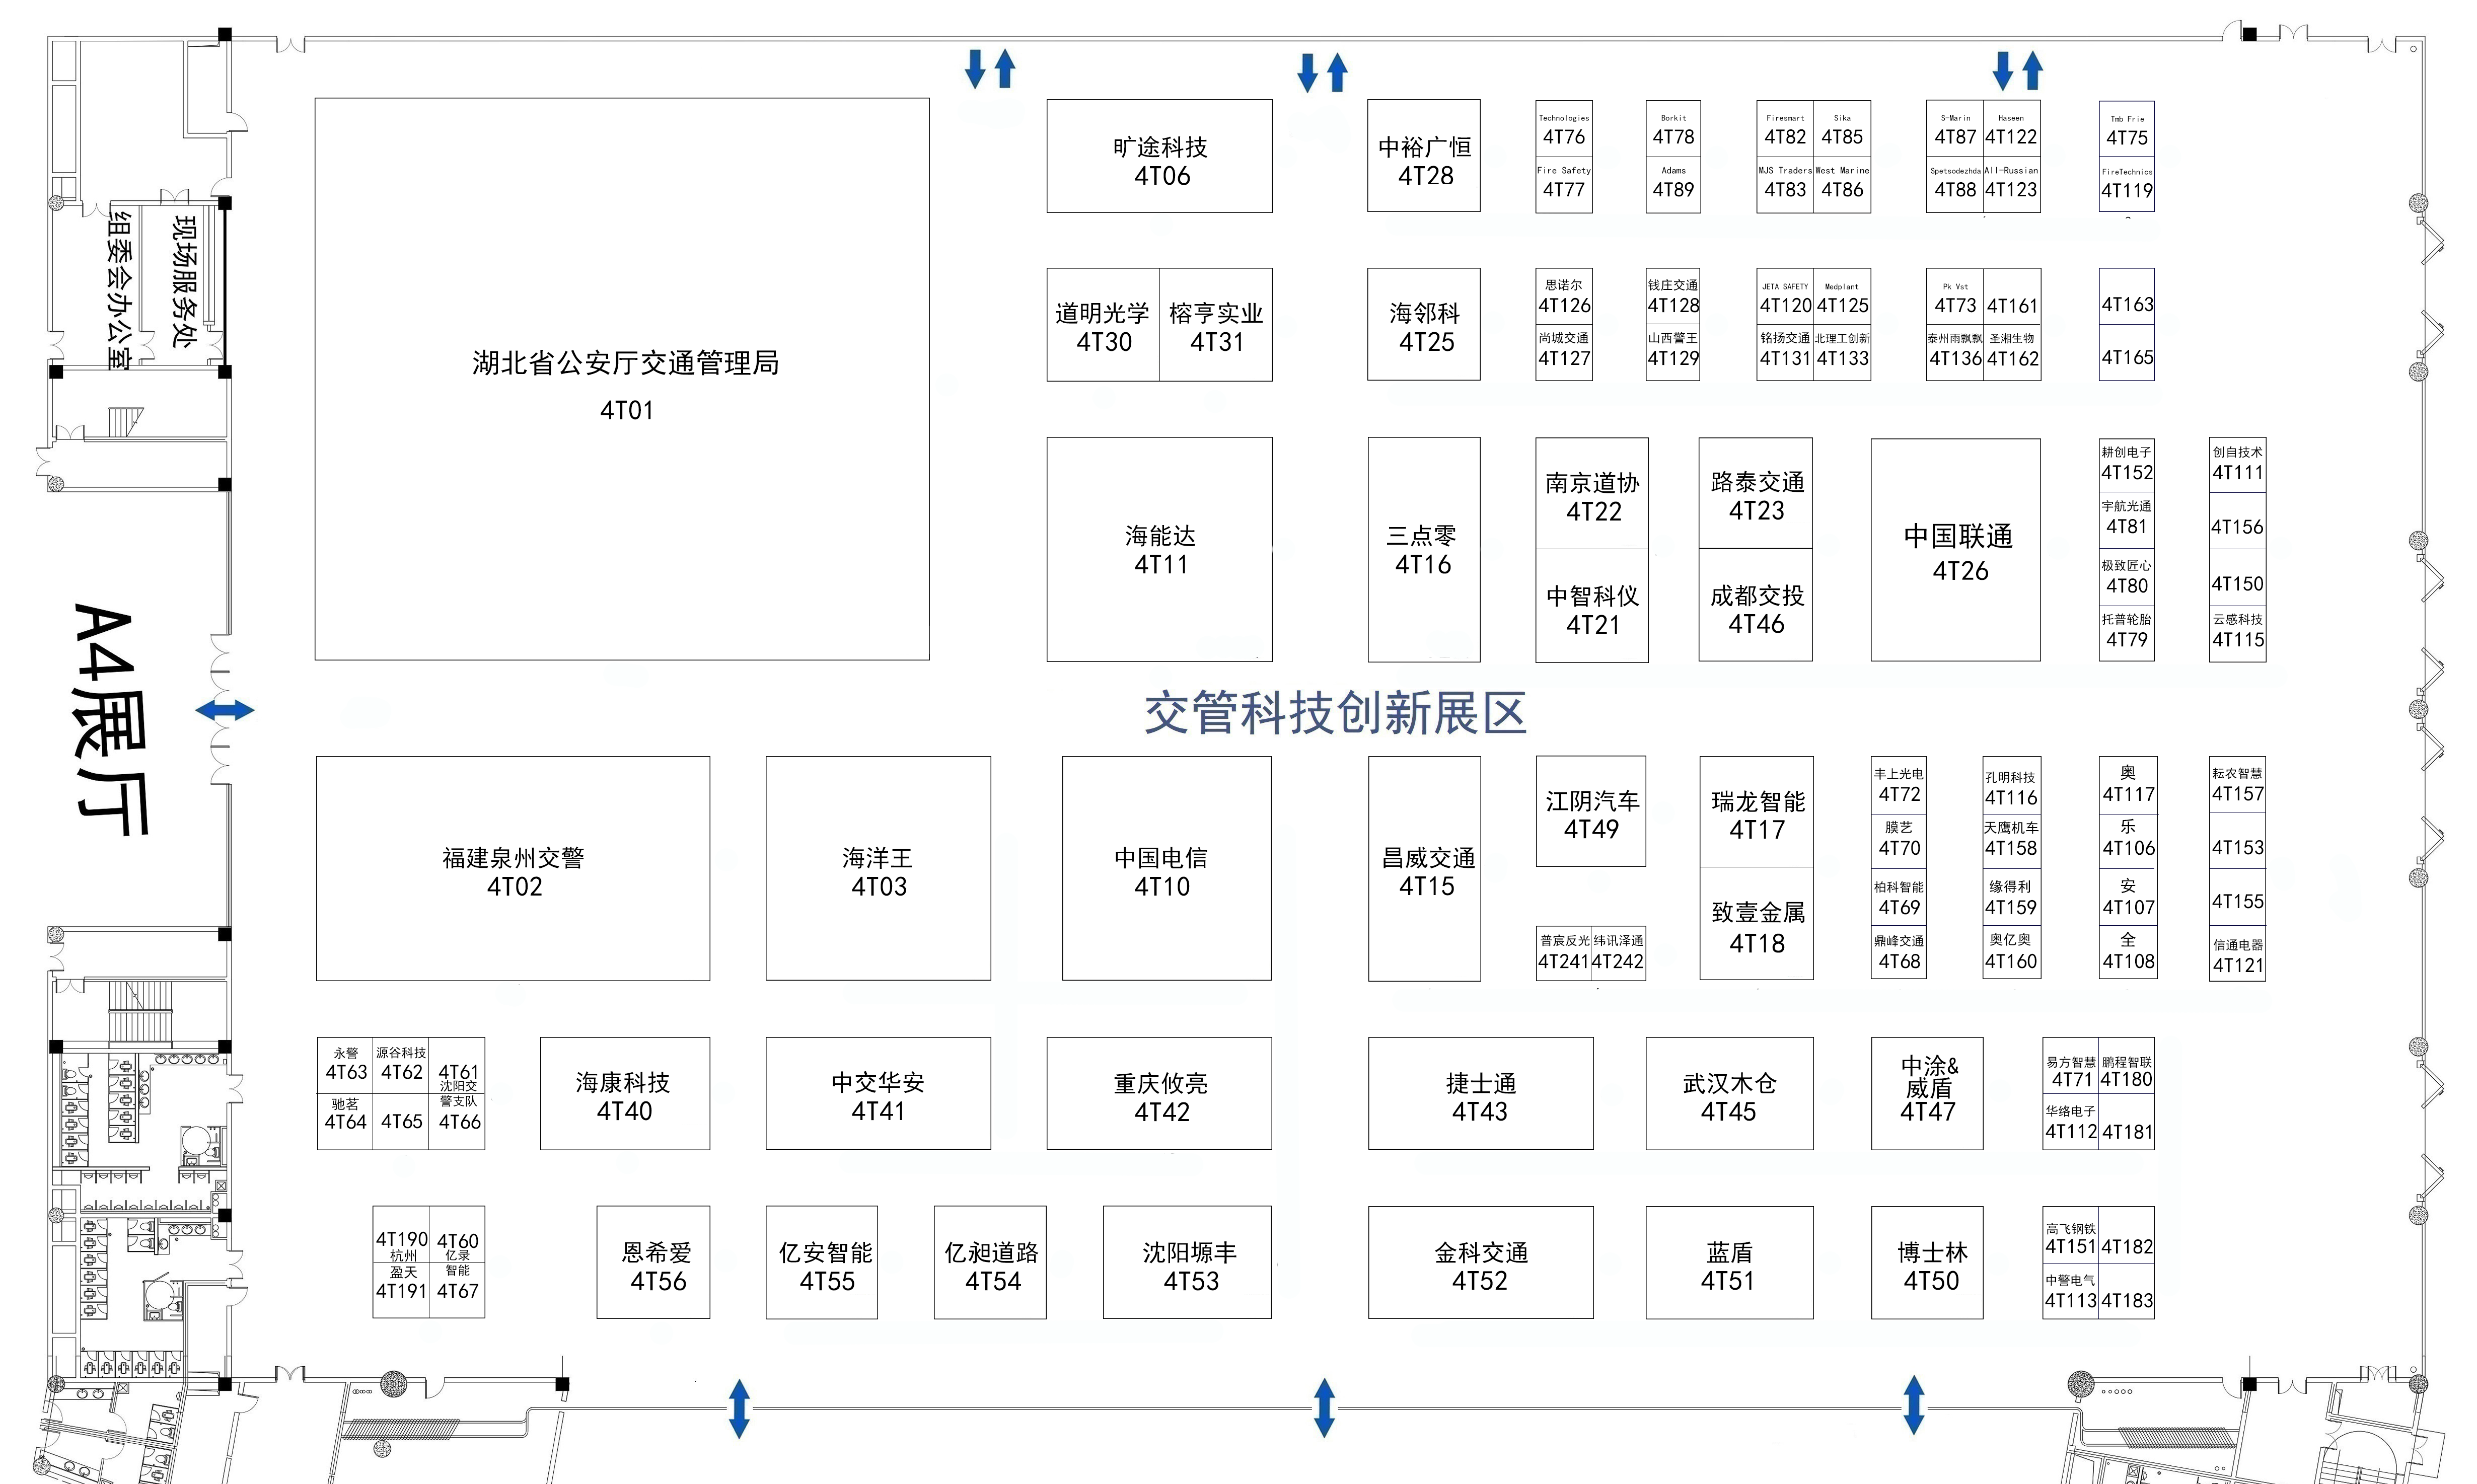Click the 武汉木仓 4T45 booth
Image resolution: width=2477 pixels, height=1484 pixels.
pyautogui.click(x=1729, y=1093)
